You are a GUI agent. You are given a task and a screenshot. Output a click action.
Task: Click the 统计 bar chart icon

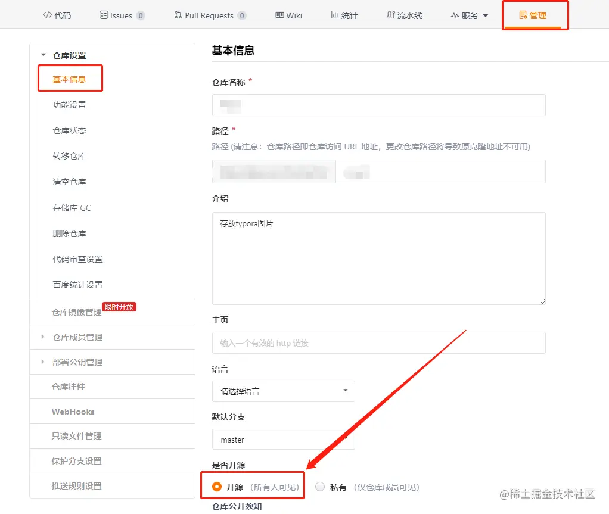pyautogui.click(x=334, y=15)
